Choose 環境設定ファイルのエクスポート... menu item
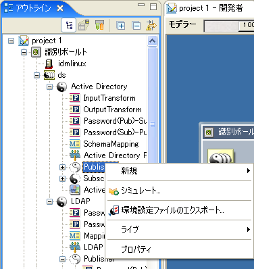Image resolution: width=254 pixels, height=269 pixels. click(x=179, y=210)
